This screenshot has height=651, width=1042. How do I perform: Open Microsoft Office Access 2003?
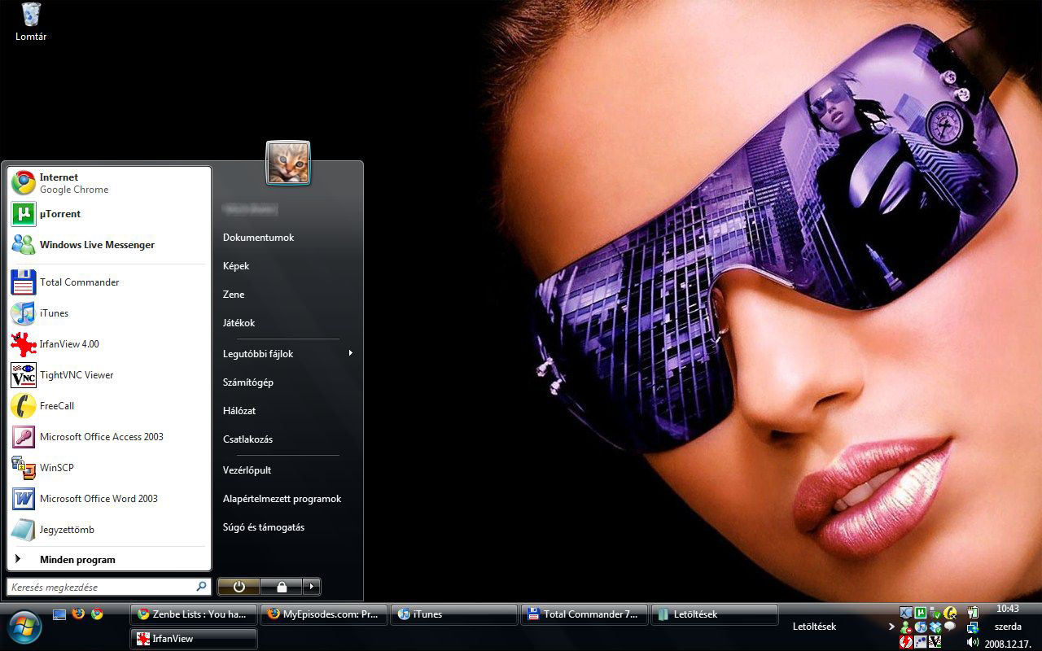[x=110, y=437]
